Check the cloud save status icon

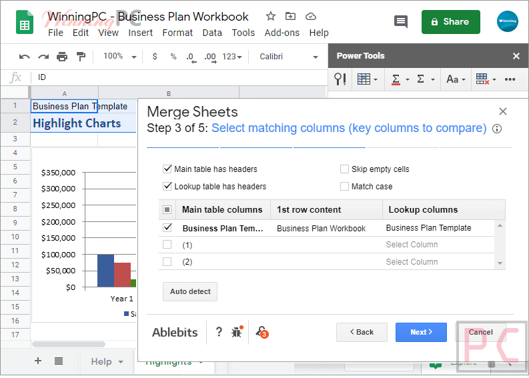tap(310, 16)
